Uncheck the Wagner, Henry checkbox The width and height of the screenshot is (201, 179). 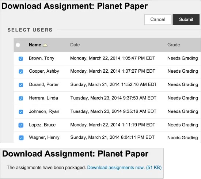tap(21, 138)
